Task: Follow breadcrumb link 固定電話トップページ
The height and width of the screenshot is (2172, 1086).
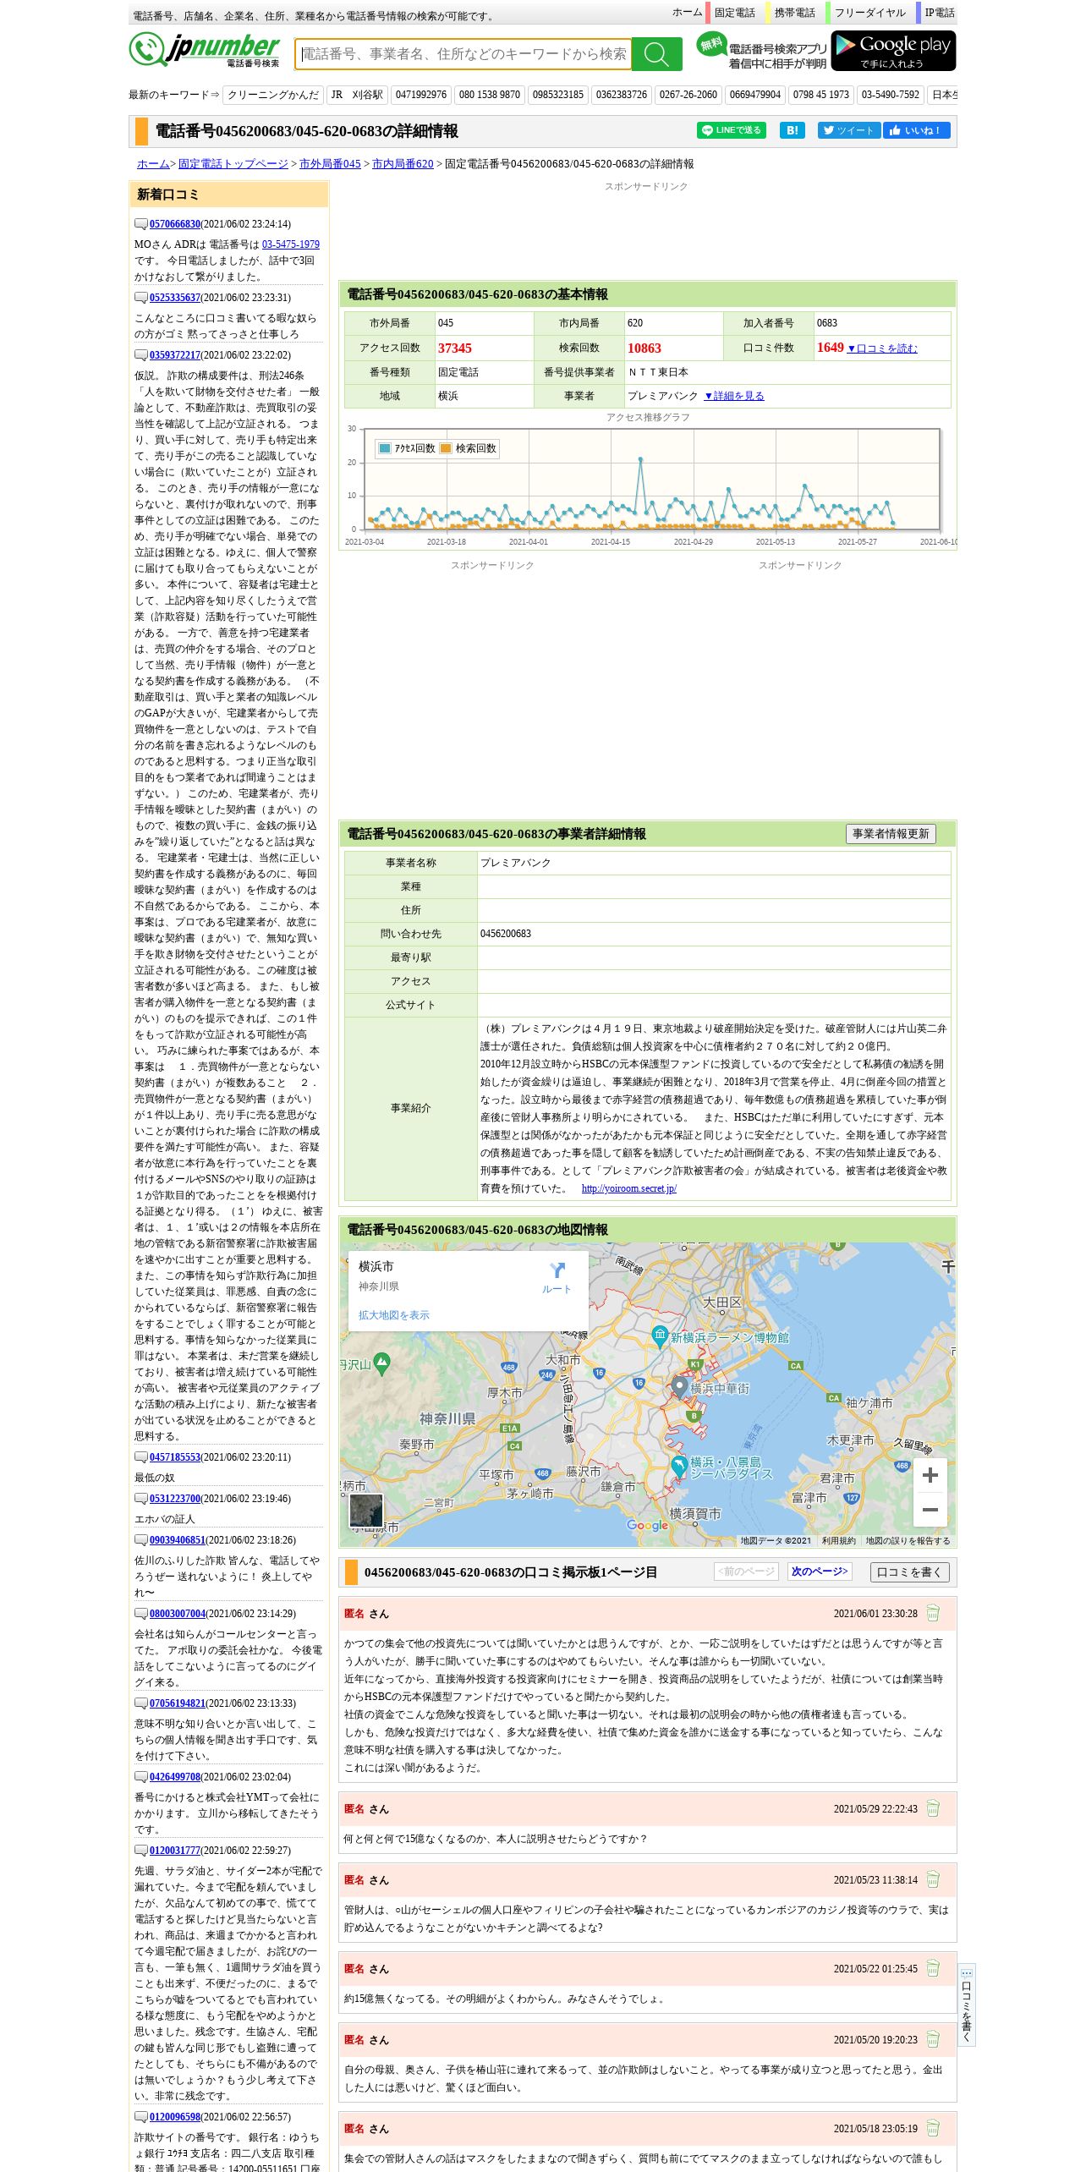Action: coord(233,164)
